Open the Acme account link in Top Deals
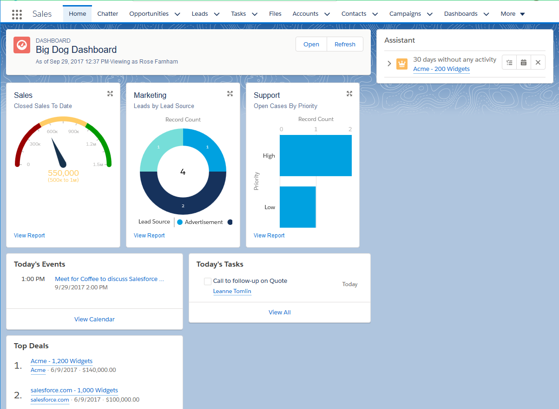Screen dimensions: 559x409 click(x=38, y=370)
